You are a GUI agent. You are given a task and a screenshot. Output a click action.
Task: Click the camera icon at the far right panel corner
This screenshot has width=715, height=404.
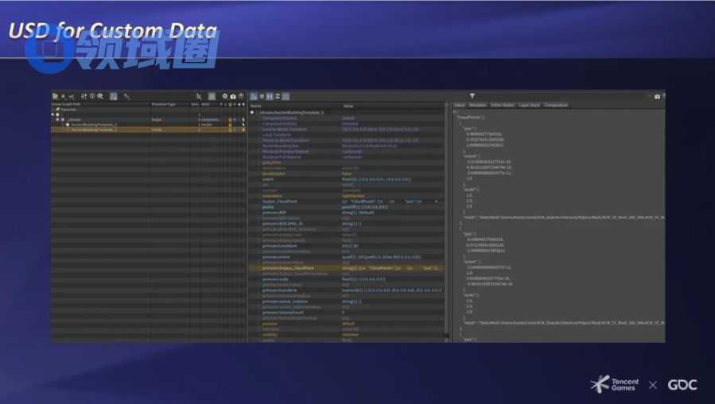(x=657, y=96)
